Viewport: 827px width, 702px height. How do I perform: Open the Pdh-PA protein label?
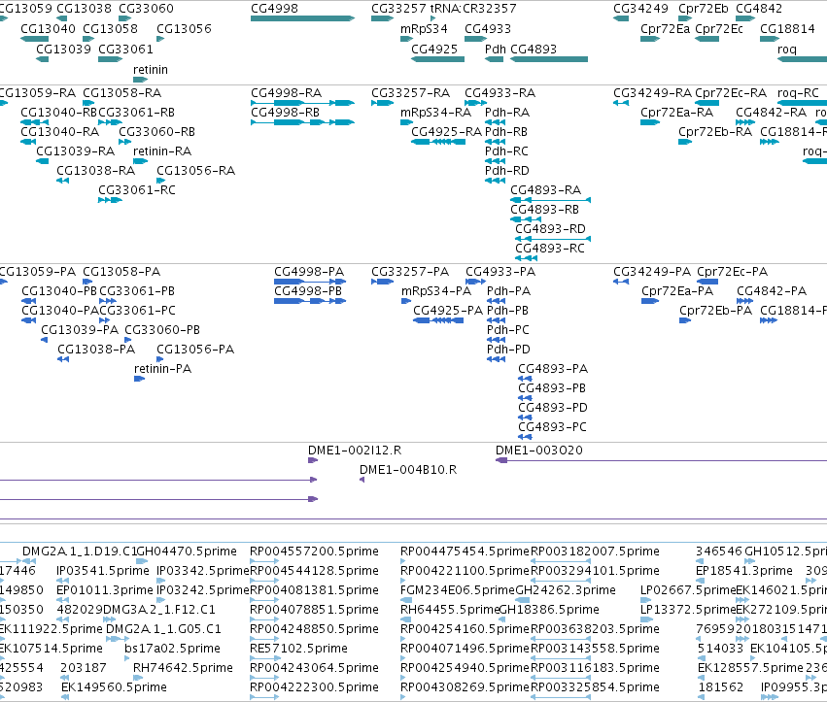click(508, 291)
